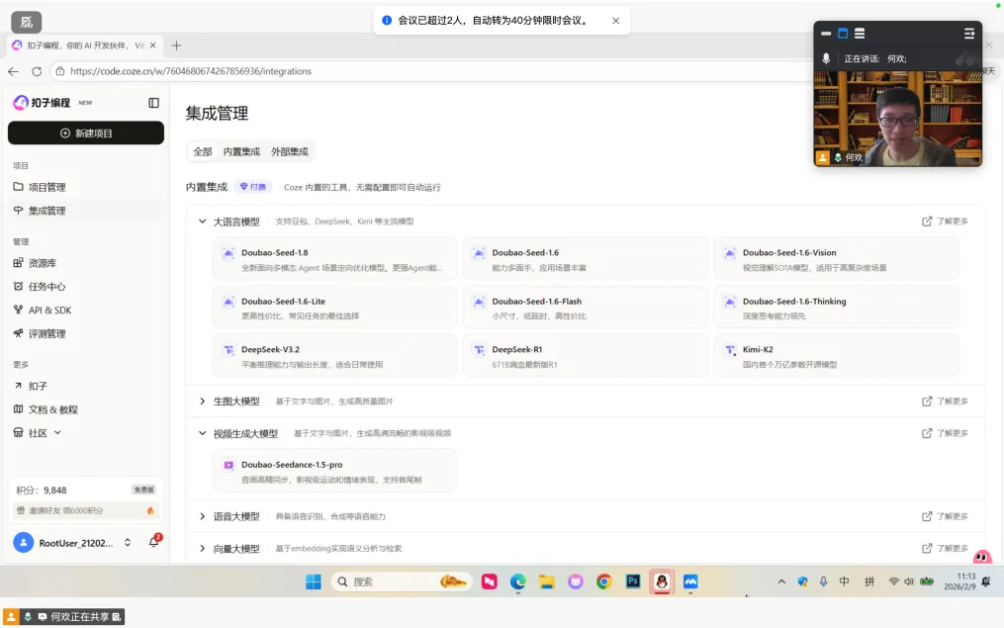This screenshot has width=1004, height=628.
Task: Open File Explorer from taskbar
Action: (546, 582)
